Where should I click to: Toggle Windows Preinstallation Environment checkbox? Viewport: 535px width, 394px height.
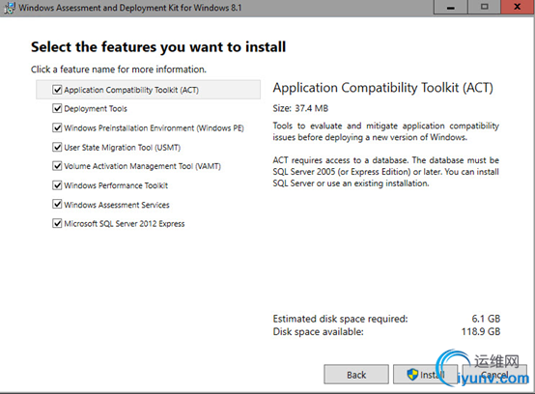click(57, 127)
